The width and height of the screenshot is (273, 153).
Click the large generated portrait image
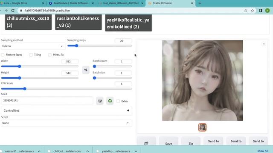(202, 80)
